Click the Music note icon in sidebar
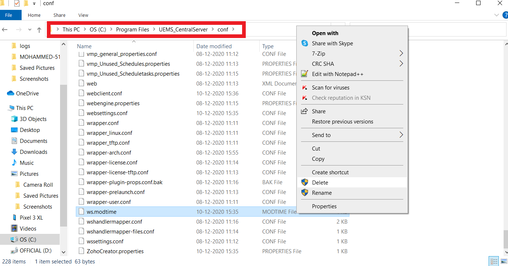 (x=14, y=163)
